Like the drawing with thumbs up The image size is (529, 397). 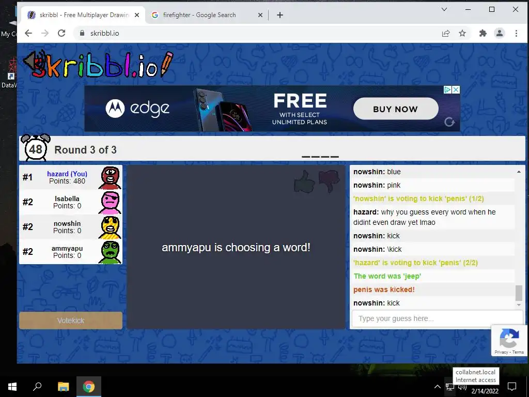304,181
